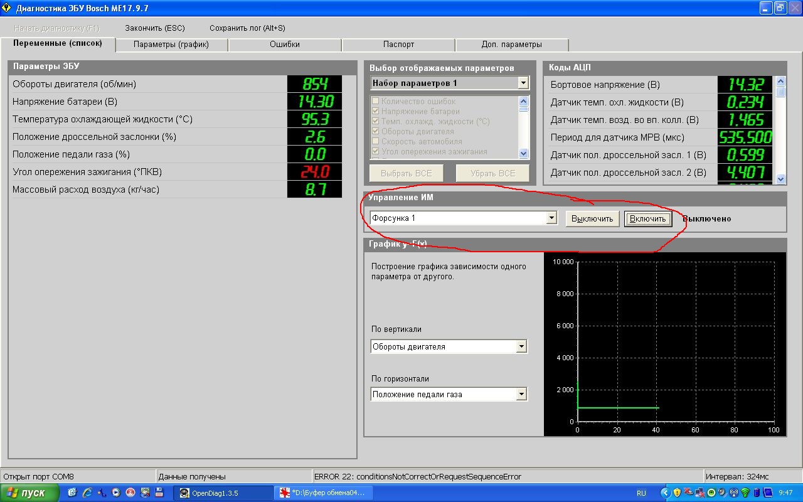The height and width of the screenshot is (502, 803).
Task: Click the green wireless signal tray icon
Action: (745, 493)
